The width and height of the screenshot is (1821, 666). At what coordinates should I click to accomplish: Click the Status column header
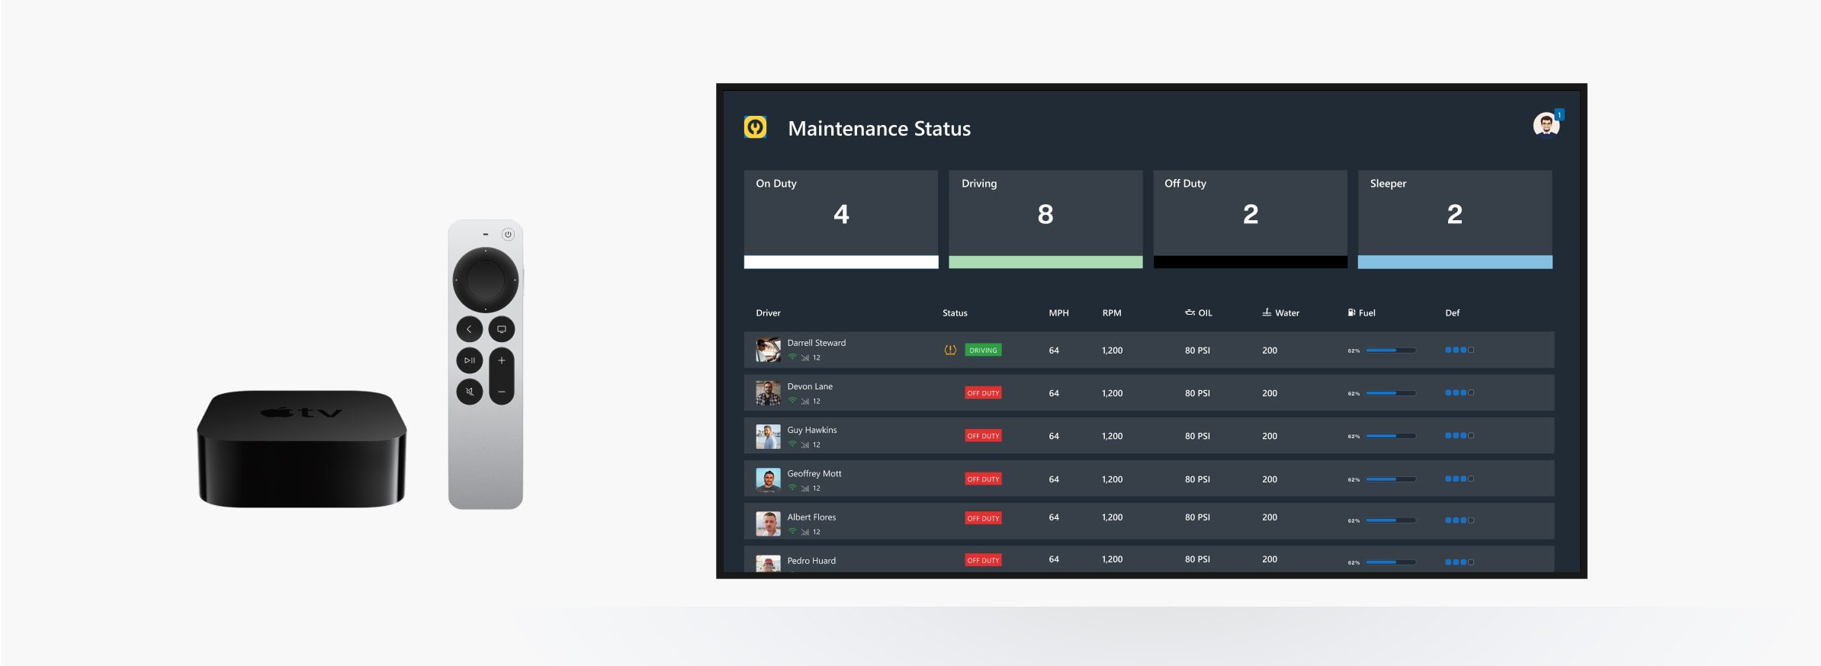coord(955,313)
